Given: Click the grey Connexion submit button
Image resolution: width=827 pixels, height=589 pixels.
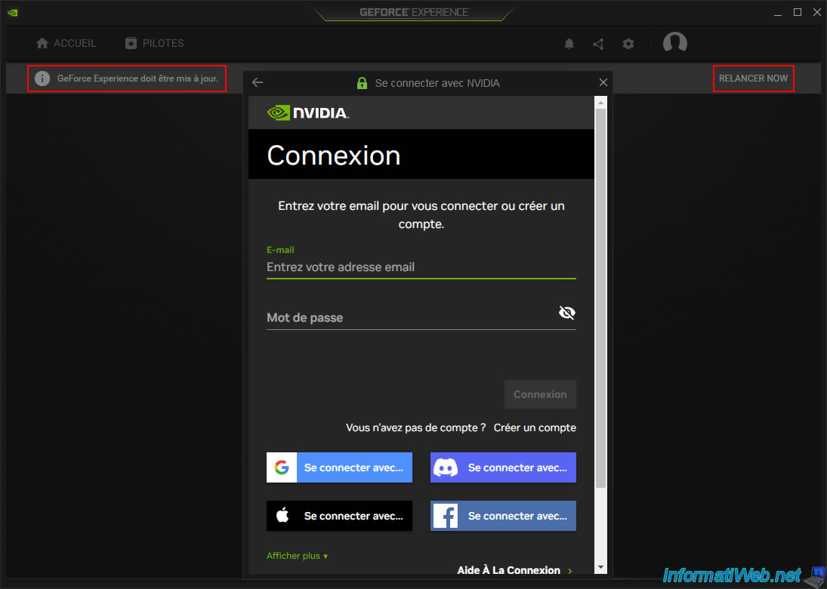Looking at the screenshot, I should coord(540,394).
